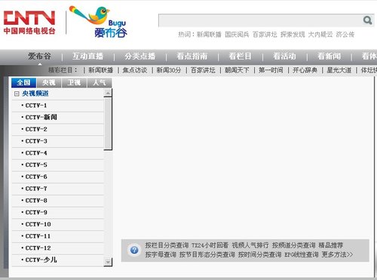Screen dimensions: 377x280
Task: Click 国庆阅兵 hot word link
Action: [x=237, y=35]
